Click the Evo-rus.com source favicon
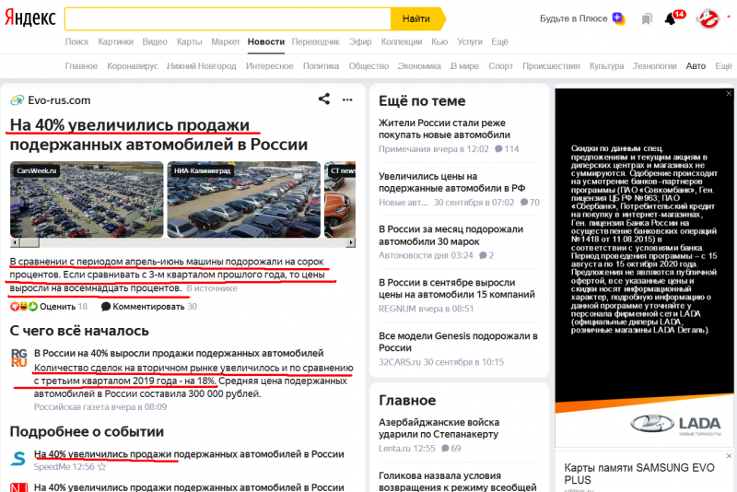Screen dimensions: 737x492 (x=17, y=100)
